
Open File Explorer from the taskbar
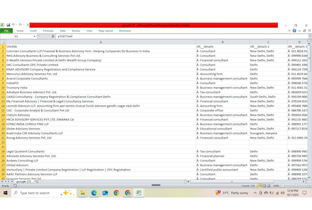[x=83, y=193]
